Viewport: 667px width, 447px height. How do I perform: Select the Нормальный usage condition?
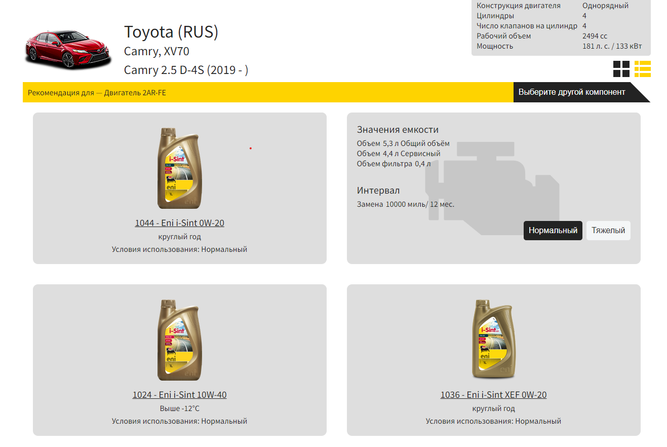click(x=553, y=231)
